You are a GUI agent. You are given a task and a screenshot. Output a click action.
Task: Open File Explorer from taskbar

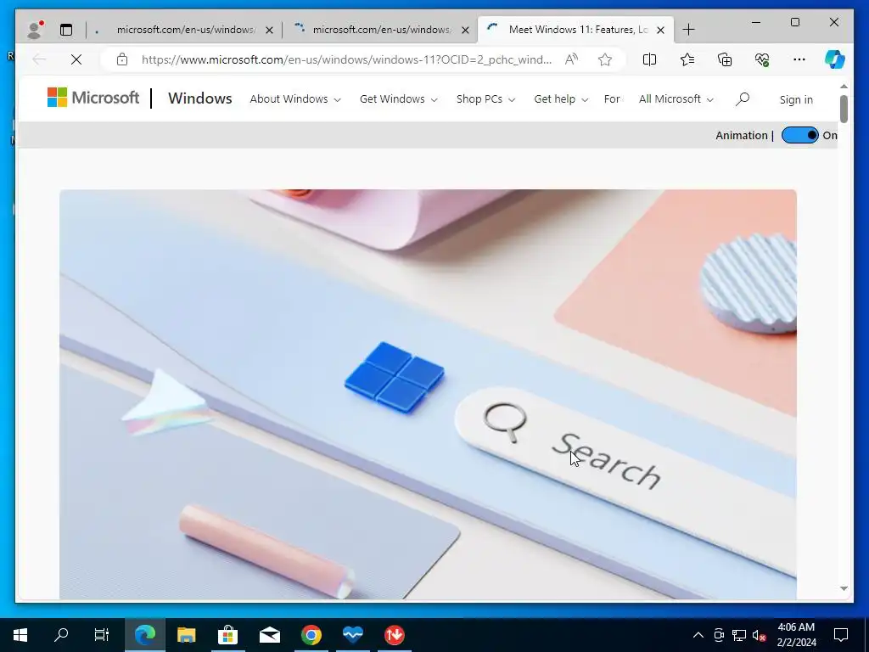point(186,635)
